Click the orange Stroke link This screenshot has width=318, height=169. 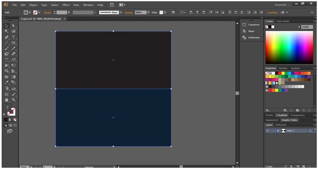(x=47, y=13)
